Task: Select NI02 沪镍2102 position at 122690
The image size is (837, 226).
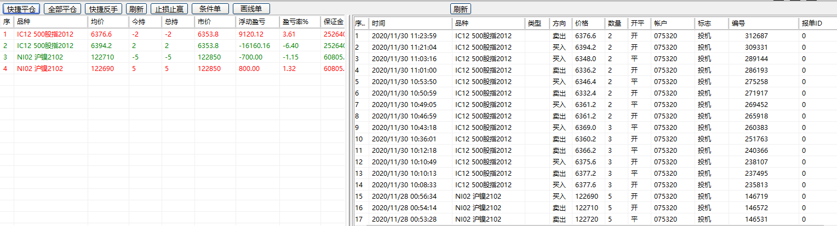Action: 173,68
